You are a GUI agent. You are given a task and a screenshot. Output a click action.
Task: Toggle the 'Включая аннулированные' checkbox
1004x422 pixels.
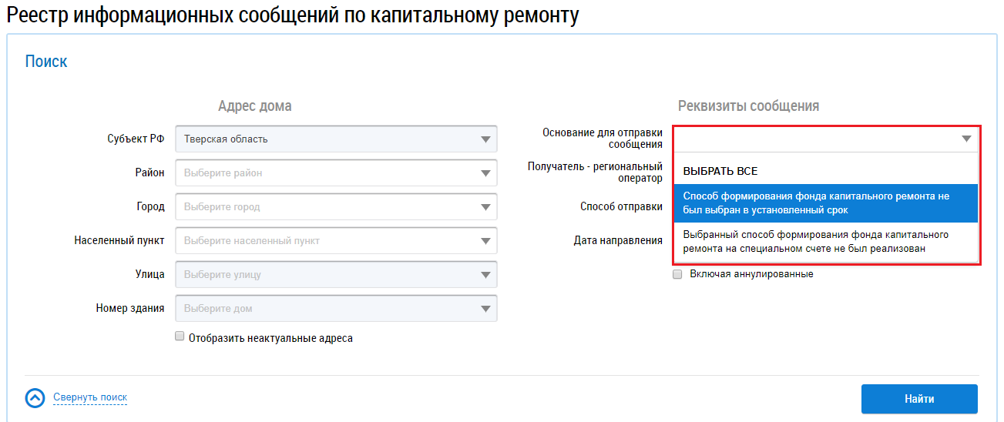(x=678, y=274)
